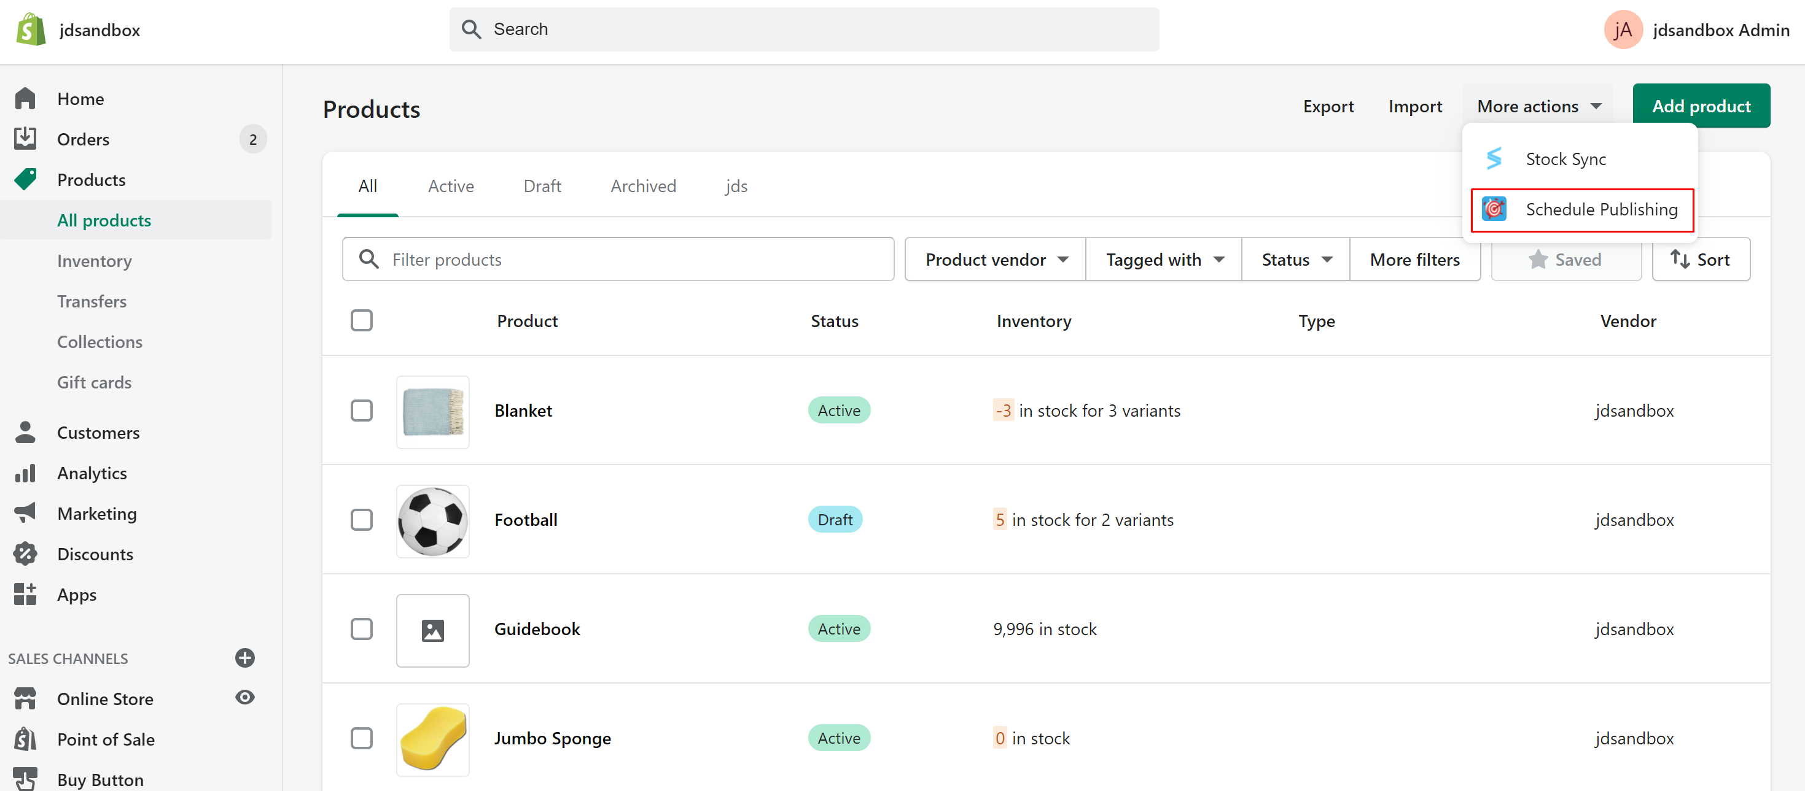Expand the Status filter dropdown
This screenshot has height=791, width=1805.
1295,260
